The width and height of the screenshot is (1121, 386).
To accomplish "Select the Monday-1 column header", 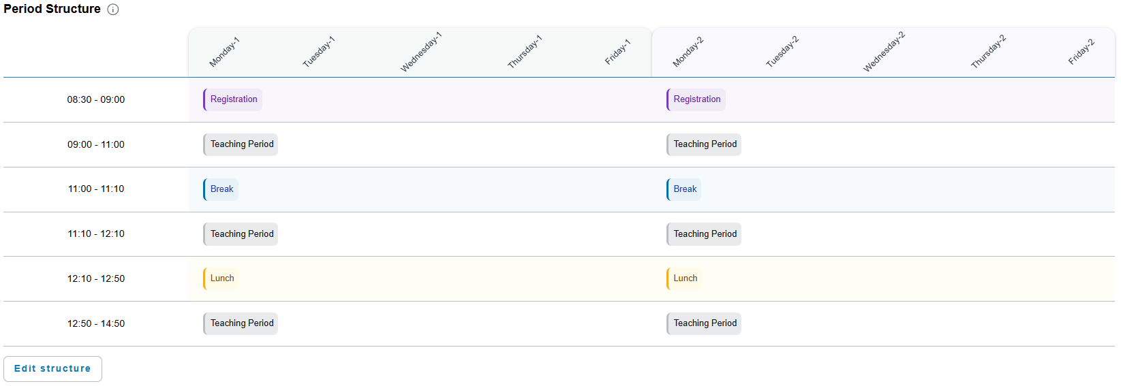I will [x=224, y=52].
